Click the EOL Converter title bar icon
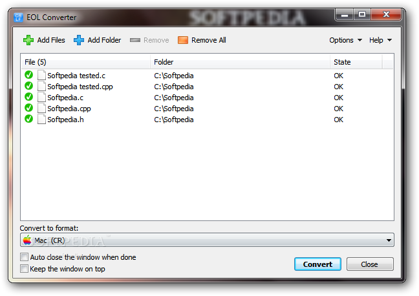Screen dimensions: 419x296 tap(18, 17)
